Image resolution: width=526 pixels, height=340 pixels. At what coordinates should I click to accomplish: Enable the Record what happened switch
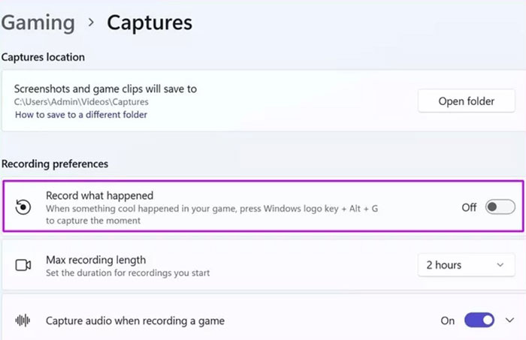tap(500, 207)
